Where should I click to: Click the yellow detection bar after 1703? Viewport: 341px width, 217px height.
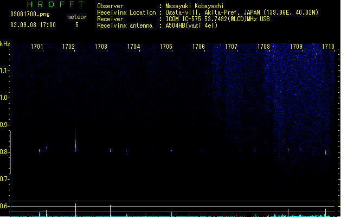point(110,211)
